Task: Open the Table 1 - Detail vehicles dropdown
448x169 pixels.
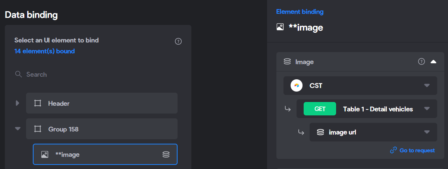Action: [x=367, y=109]
